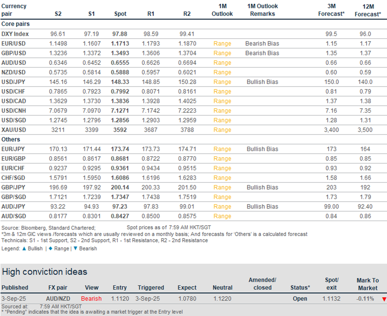Select the EUR/USD currency pair label
Viewport: 387px width, 316px height.
14,44
